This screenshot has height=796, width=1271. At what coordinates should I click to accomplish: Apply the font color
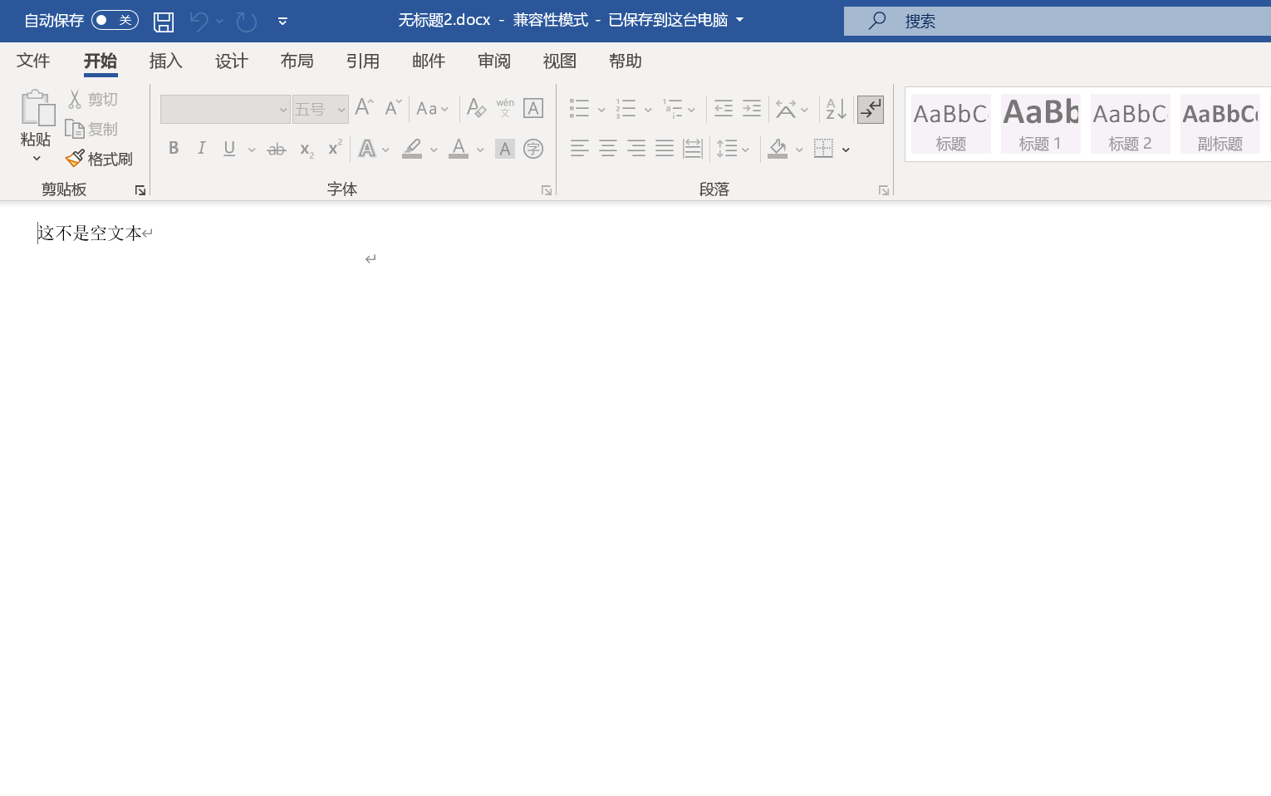click(459, 149)
